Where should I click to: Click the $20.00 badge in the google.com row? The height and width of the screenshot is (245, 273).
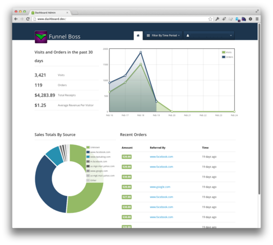click(127, 187)
